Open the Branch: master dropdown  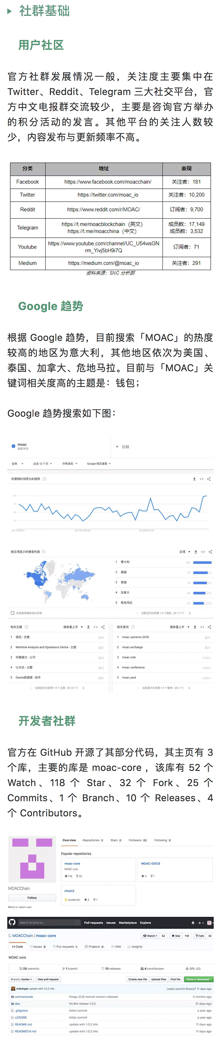(x=22, y=979)
